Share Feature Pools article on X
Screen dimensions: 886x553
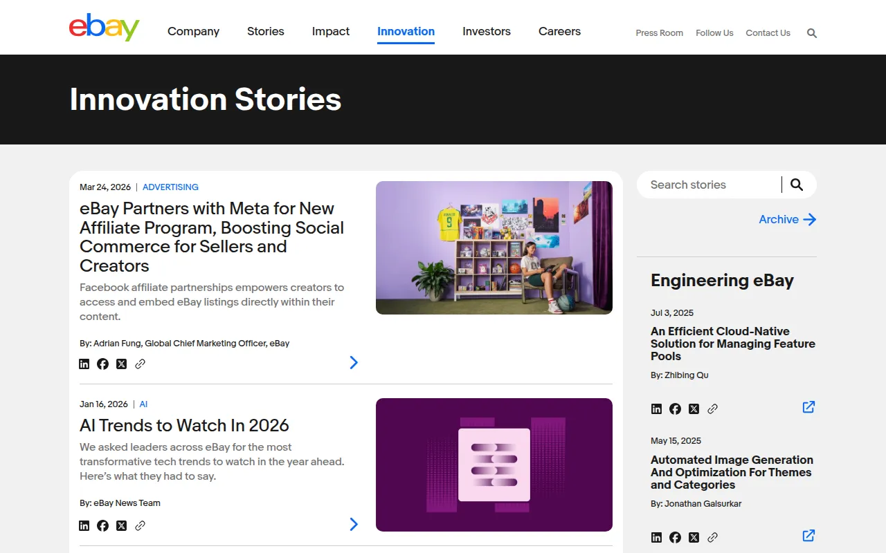click(x=694, y=409)
